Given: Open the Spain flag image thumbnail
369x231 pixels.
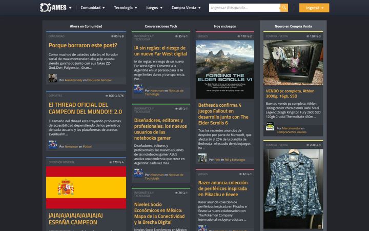Looking at the screenshot, I should click(x=86, y=188).
